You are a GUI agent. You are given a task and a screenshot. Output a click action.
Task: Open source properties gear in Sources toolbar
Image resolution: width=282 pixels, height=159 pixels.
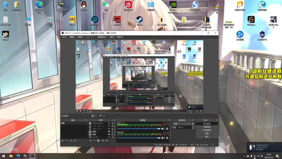98,141
